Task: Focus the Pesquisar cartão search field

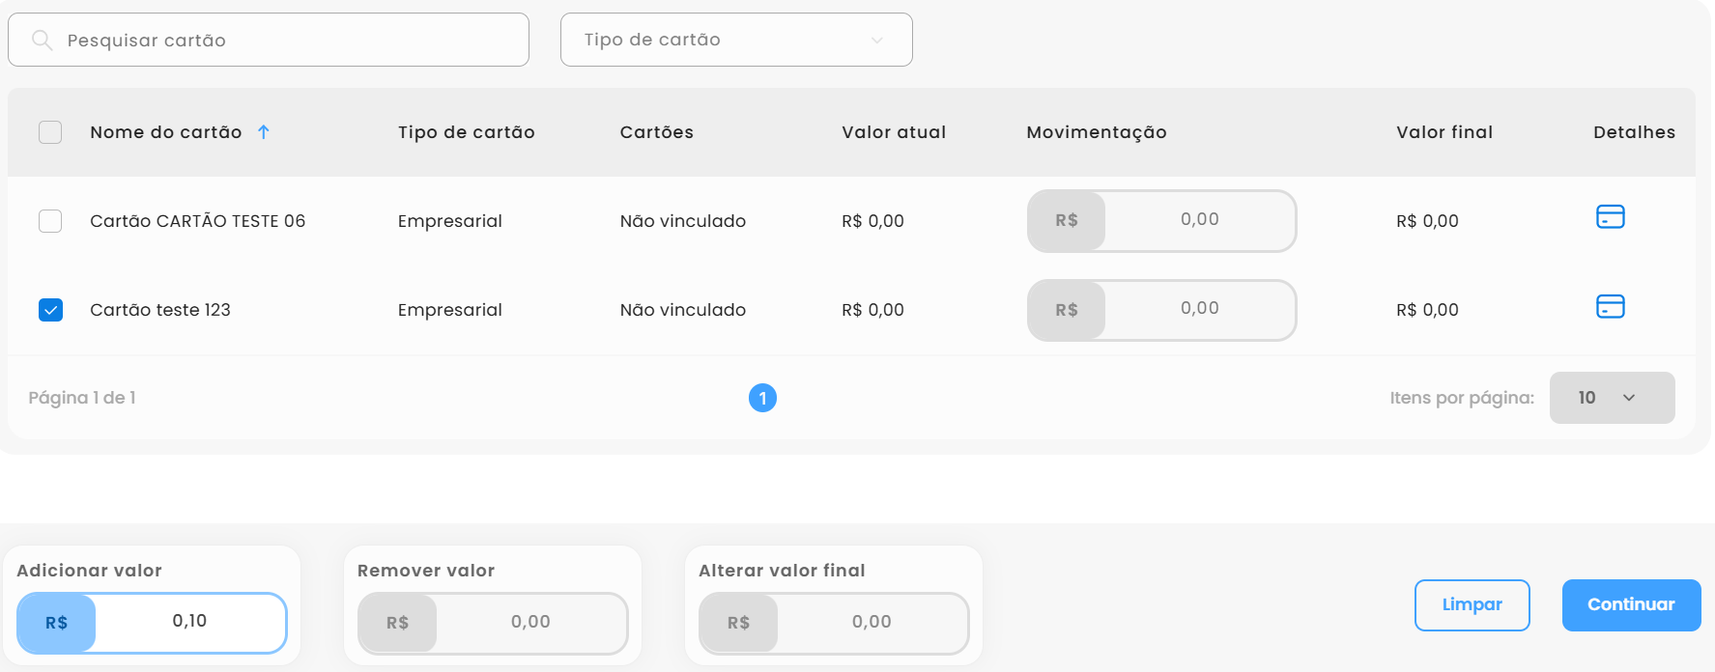Action: 290,40
